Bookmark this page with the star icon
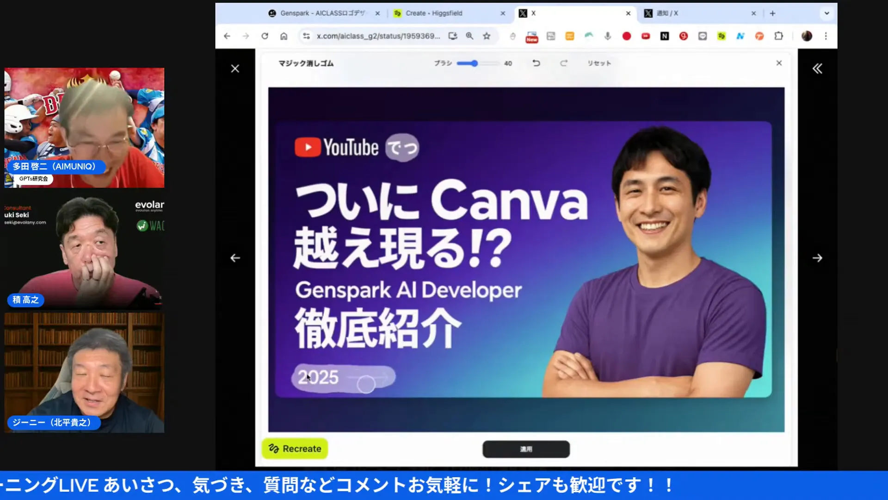The height and width of the screenshot is (500, 888). click(487, 36)
